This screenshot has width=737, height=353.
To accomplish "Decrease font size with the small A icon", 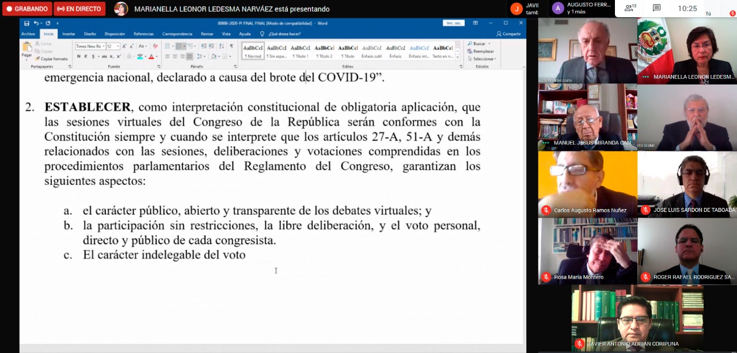I will pyautogui.click(x=132, y=46).
